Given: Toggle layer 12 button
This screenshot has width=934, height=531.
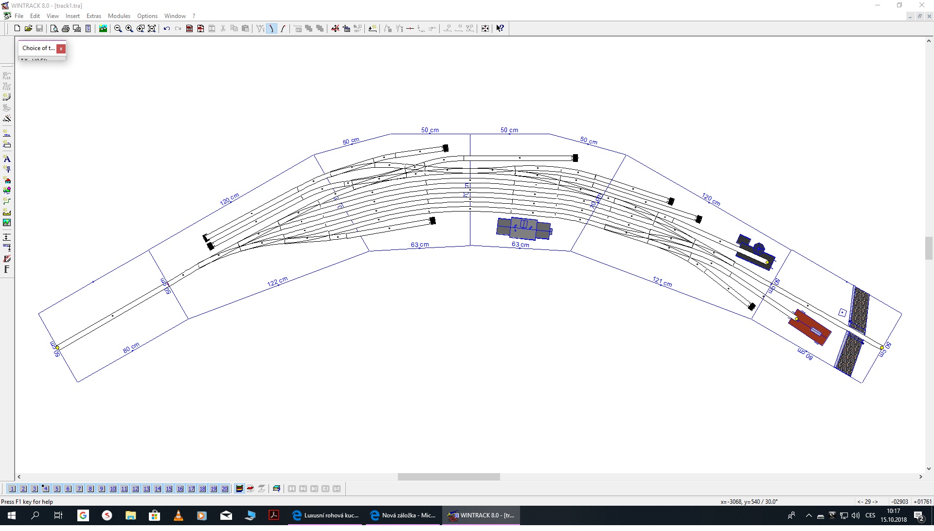Looking at the screenshot, I should point(135,489).
